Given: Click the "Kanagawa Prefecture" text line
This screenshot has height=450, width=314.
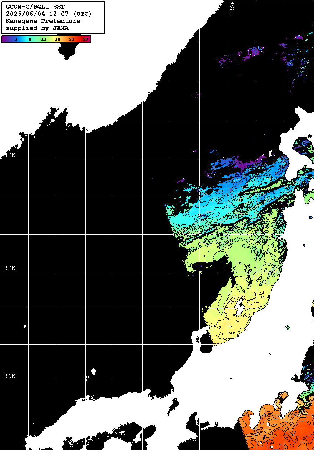Looking at the screenshot, I should pyautogui.click(x=43, y=21).
